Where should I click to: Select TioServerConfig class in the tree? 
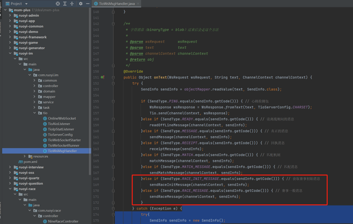point(60,135)
